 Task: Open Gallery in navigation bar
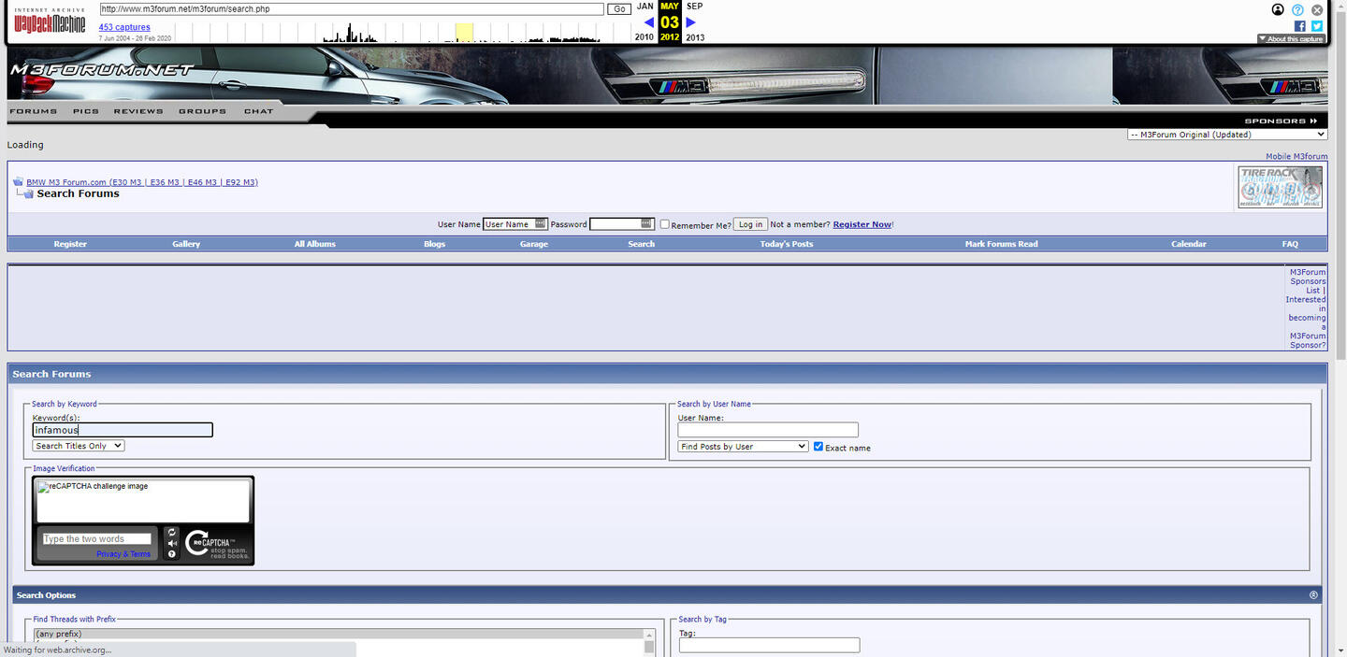(x=186, y=244)
